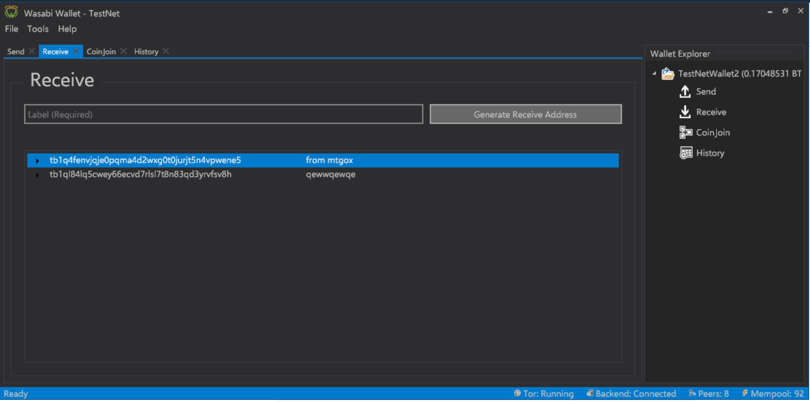The height and width of the screenshot is (402, 810).
Task: Click the Peers icon in status bar
Action: [692, 393]
